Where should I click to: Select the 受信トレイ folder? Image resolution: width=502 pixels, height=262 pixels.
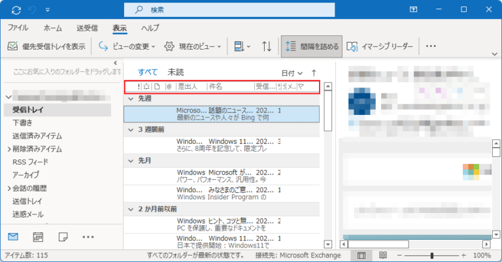pyautogui.click(x=58, y=110)
